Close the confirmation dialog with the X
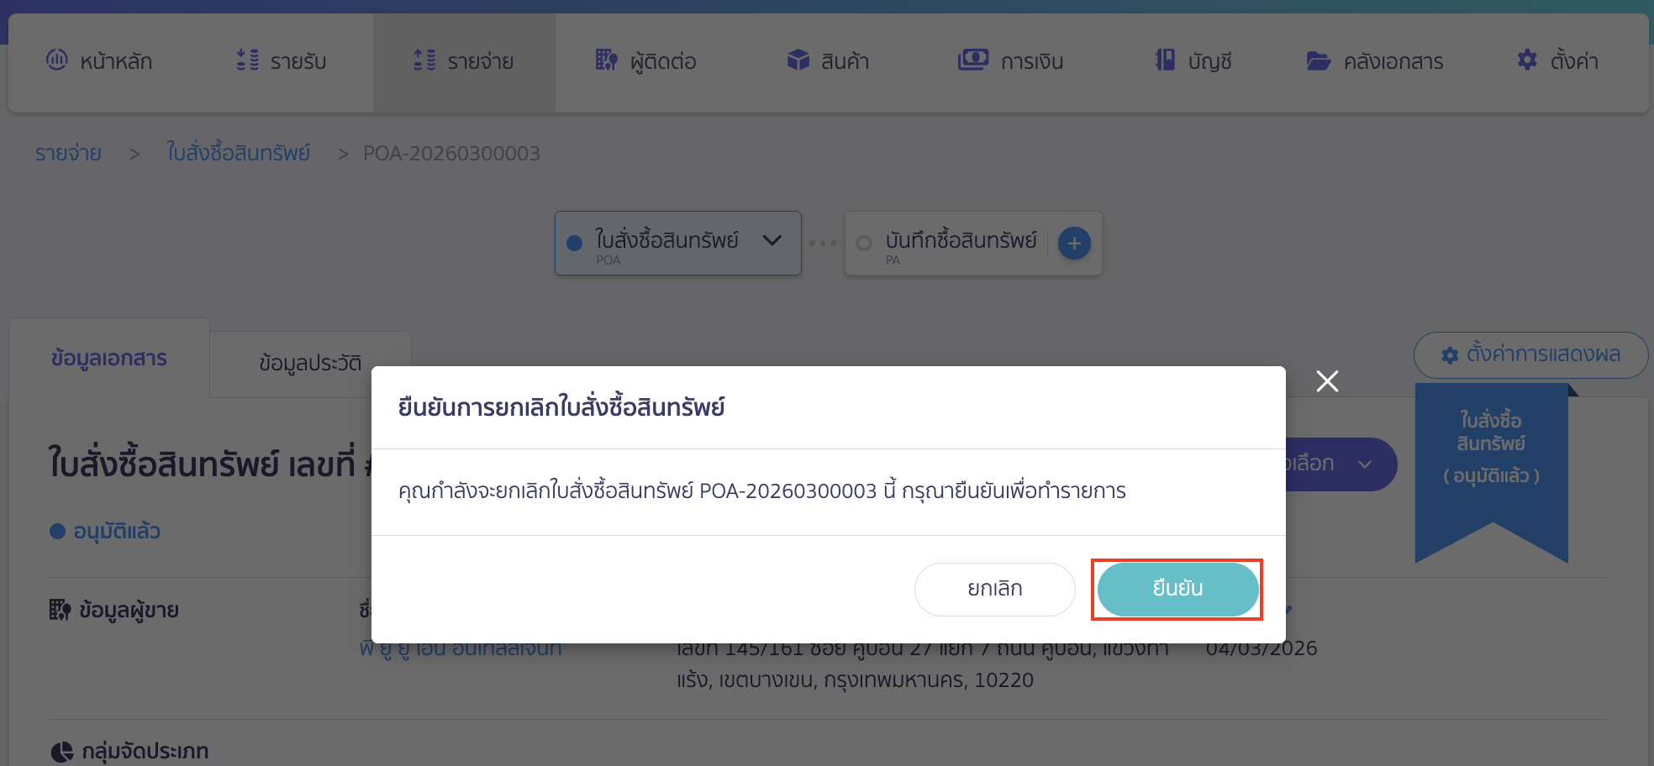This screenshot has width=1654, height=766. [x=1327, y=381]
